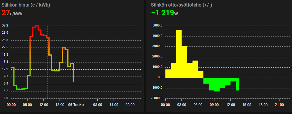Click the green low-price segment near 3.2
The image size is (292, 114).
(x=21, y=89)
